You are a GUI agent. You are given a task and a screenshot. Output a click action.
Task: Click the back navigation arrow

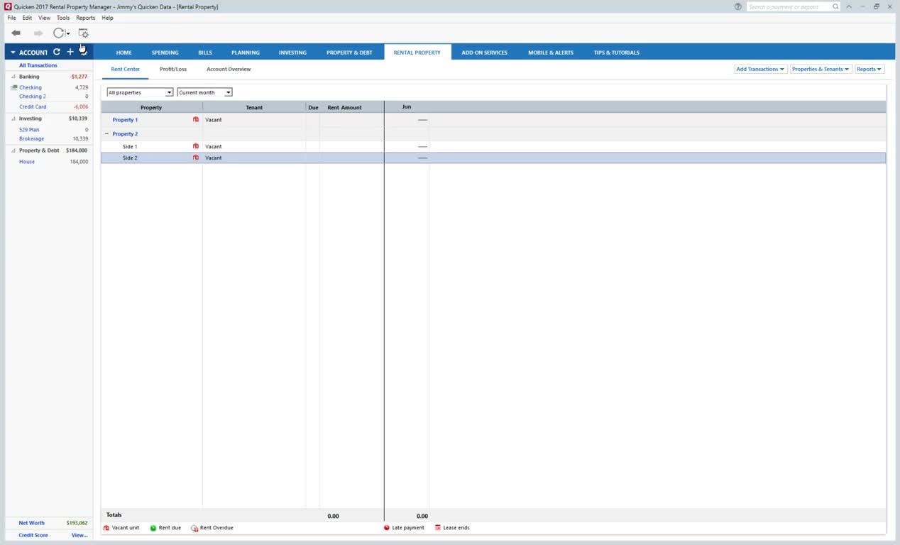(16, 33)
